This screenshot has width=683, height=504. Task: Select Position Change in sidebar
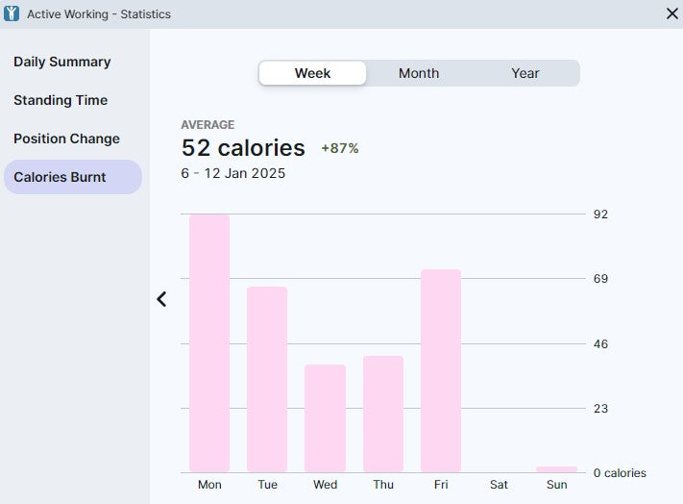pos(66,139)
